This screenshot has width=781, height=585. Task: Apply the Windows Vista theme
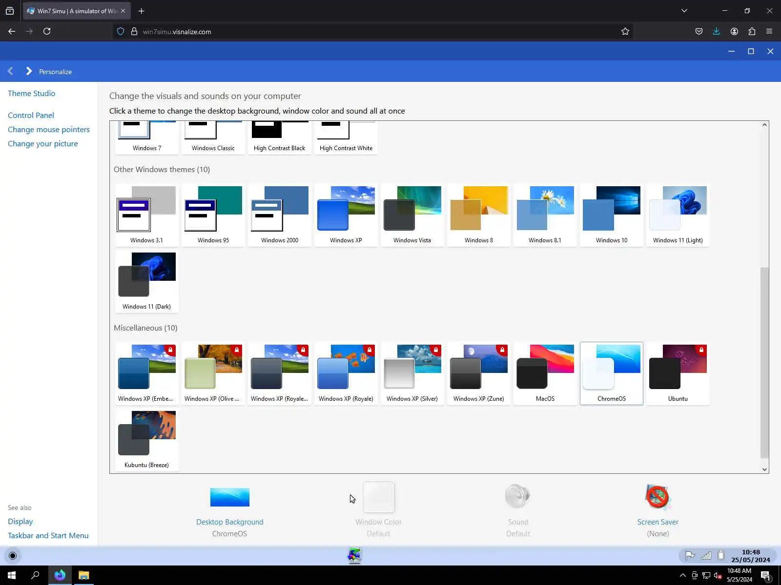(412, 215)
